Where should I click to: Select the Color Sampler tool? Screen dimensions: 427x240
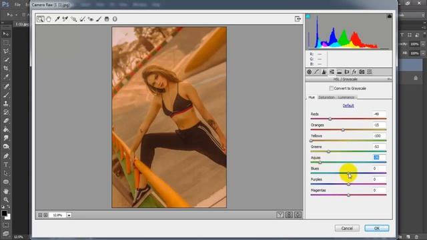pyautogui.click(x=65, y=19)
